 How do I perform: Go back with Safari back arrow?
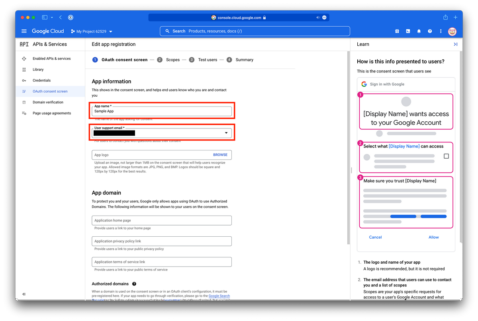pos(61,18)
